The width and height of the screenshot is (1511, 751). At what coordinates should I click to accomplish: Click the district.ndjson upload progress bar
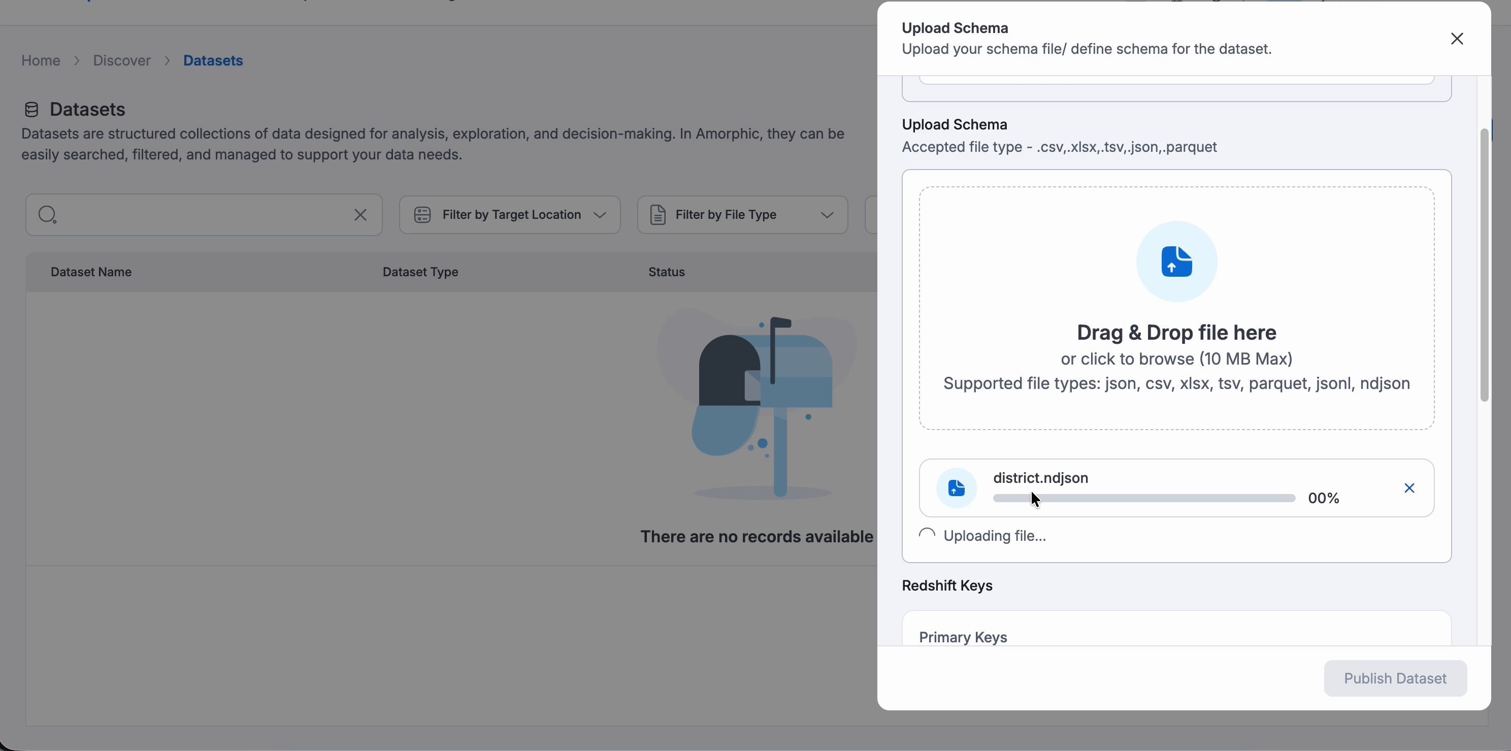point(1144,498)
